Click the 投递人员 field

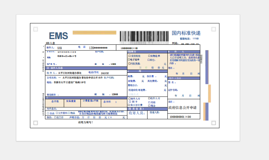point(157,115)
